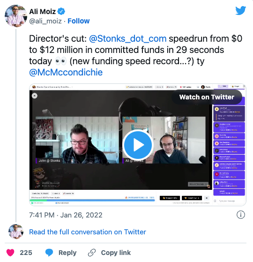Click the small avatar beside conversation link
The height and width of the screenshot is (262, 253).
[x=16, y=232]
